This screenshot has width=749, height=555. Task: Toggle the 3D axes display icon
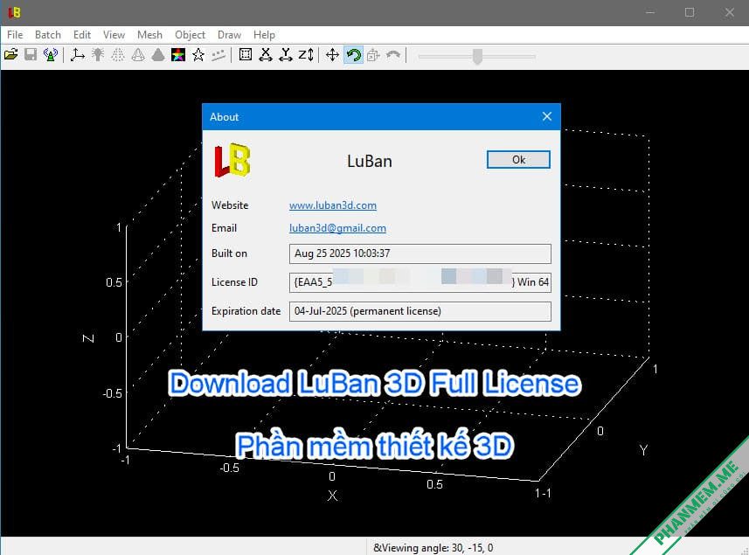[x=78, y=55]
